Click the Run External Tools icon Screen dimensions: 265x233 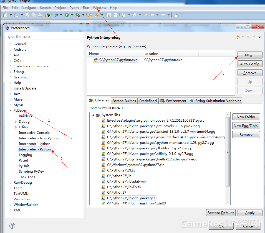[x=78, y=15]
